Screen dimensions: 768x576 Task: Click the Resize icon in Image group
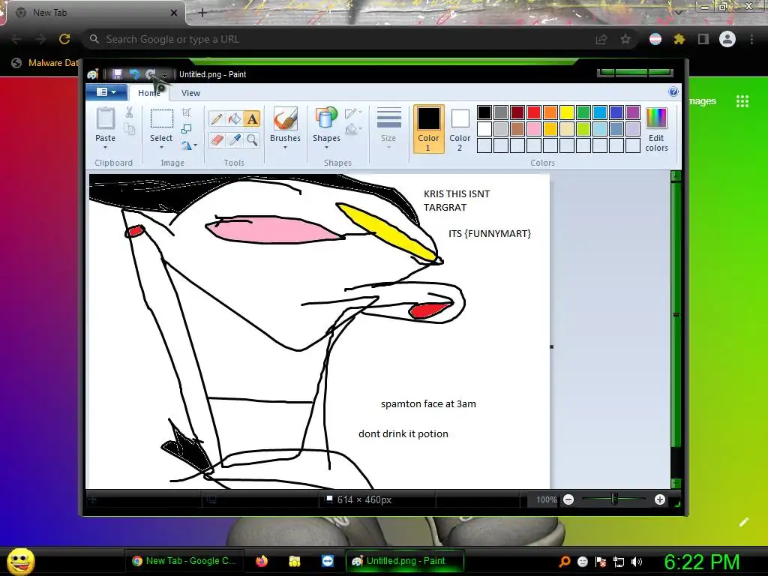(187, 129)
